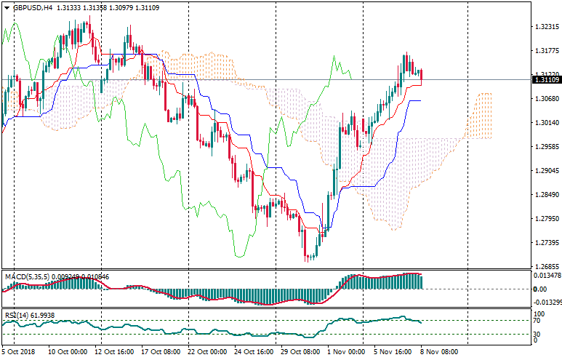Viewport: 562px width, 360px height.
Task: Click the 5 Oct 2018 date label
Action: click(20, 351)
